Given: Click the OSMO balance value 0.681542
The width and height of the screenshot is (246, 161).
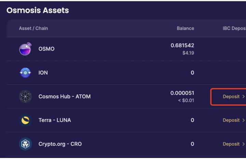Looking at the screenshot, I should (x=182, y=45).
